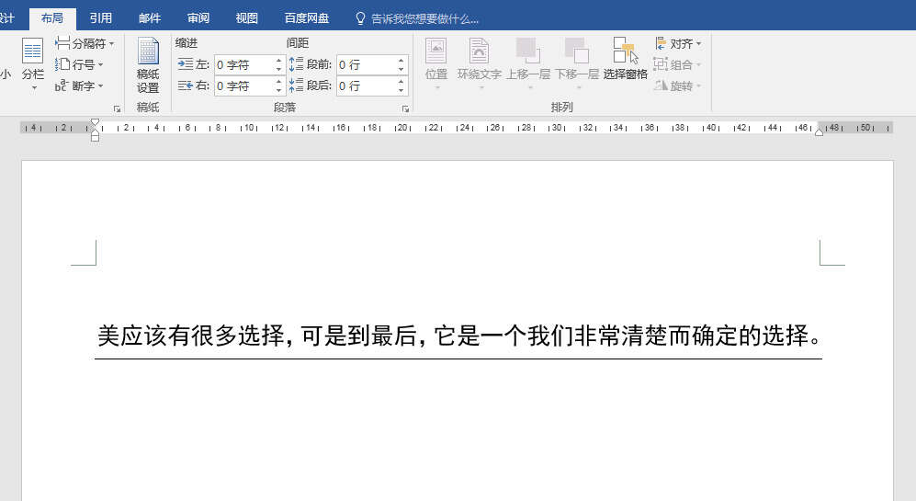Switch to the 布局 layout tab

tap(52, 18)
